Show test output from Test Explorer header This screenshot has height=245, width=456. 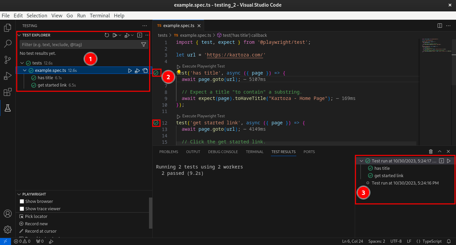(140, 35)
